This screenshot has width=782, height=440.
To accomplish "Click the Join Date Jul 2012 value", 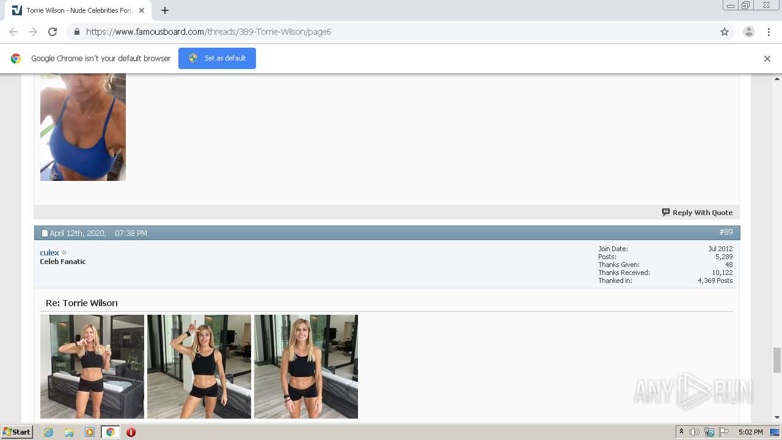I will [721, 249].
